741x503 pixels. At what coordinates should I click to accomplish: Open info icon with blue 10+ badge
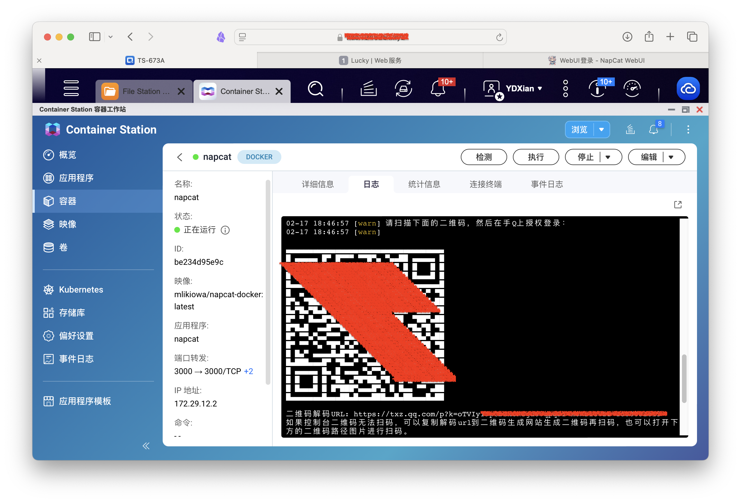tap(597, 88)
